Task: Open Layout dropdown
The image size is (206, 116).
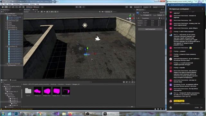Action: (x=158, y=7)
